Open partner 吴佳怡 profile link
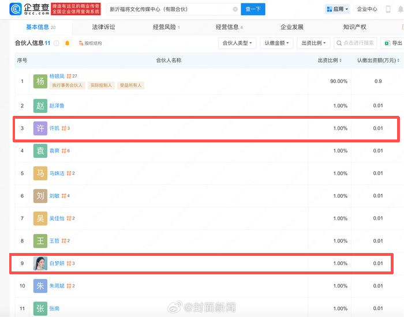Image resolution: width=404 pixels, height=317 pixels. 57,218
